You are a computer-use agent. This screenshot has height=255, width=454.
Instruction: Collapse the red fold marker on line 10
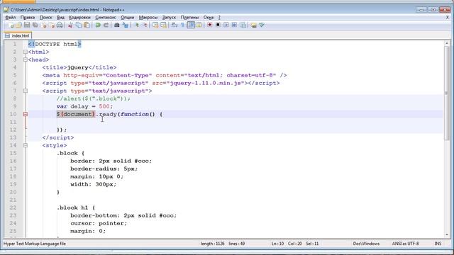pyautogui.click(x=26, y=114)
